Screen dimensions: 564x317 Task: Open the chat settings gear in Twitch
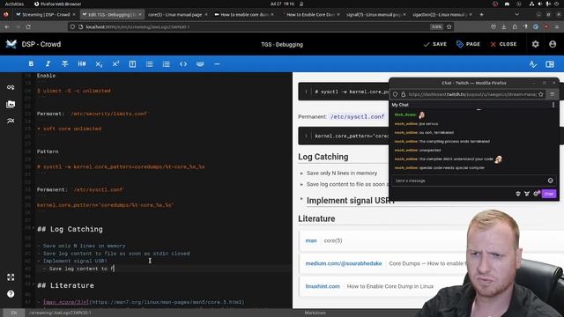coord(536,194)
